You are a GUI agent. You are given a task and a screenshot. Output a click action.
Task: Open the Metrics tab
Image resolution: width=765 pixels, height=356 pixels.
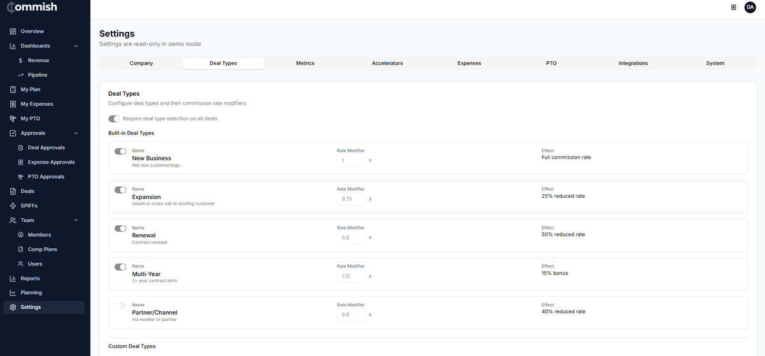tap(305, 63)
